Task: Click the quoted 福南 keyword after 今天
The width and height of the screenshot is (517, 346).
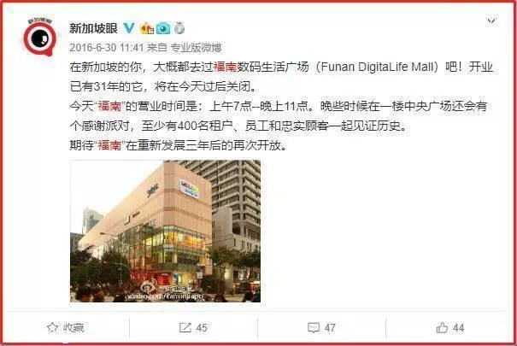Action: point(110,106)
